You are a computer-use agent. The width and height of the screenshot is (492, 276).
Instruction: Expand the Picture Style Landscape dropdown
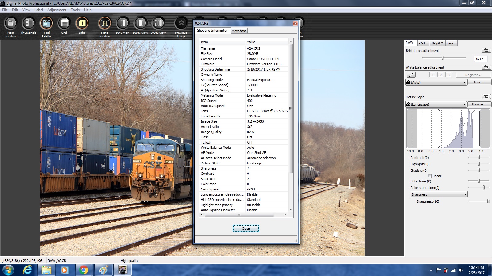tap(436, 105)
